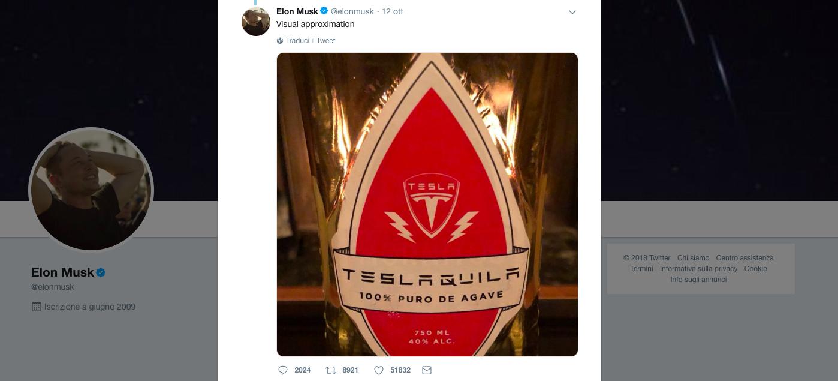Retweet the Visual approximation tweet
Viewport: 838px width, 381px height.
pos(330,370)
